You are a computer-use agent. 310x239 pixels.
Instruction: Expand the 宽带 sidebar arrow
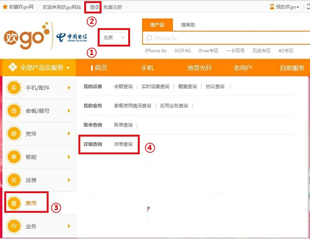69,133
